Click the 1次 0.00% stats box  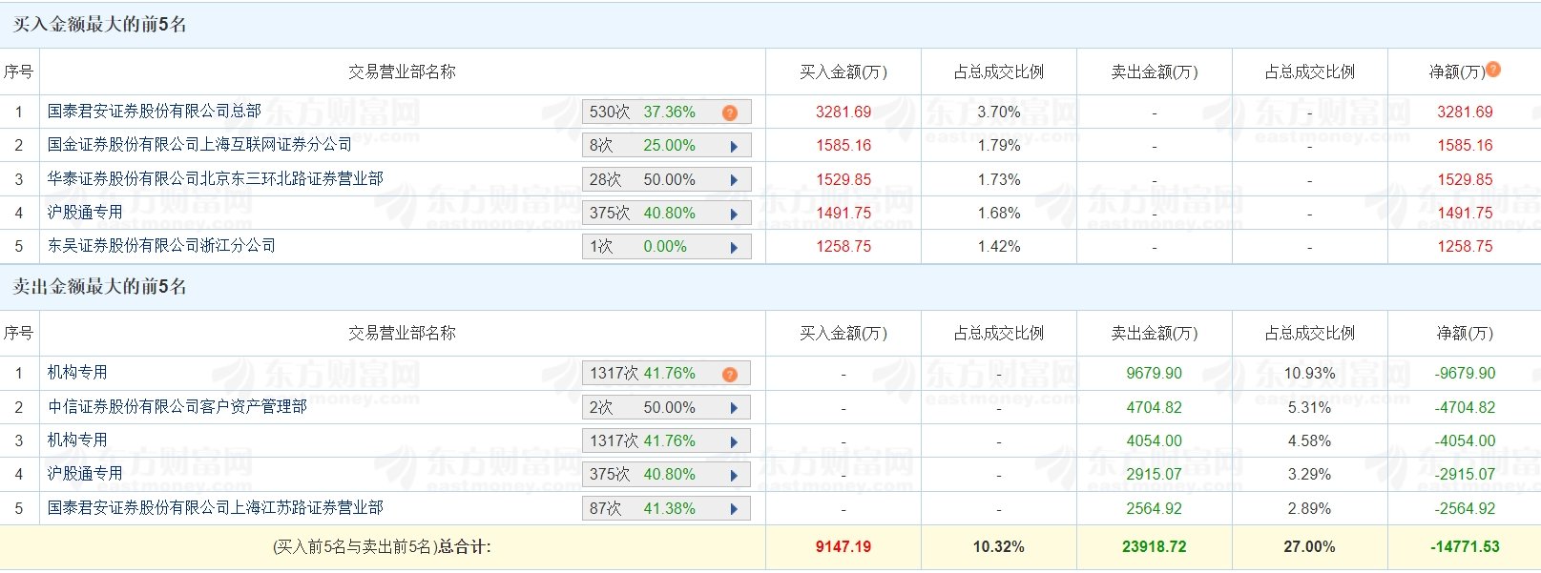point(666,247)
